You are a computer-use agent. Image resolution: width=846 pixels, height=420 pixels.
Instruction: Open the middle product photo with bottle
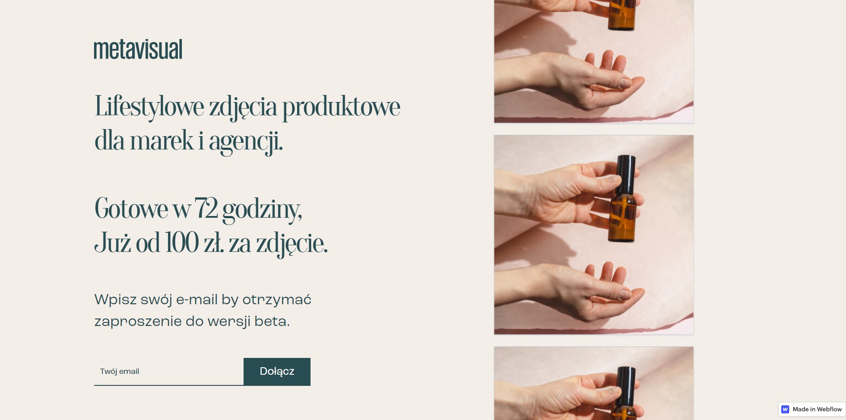pos(594,235)
